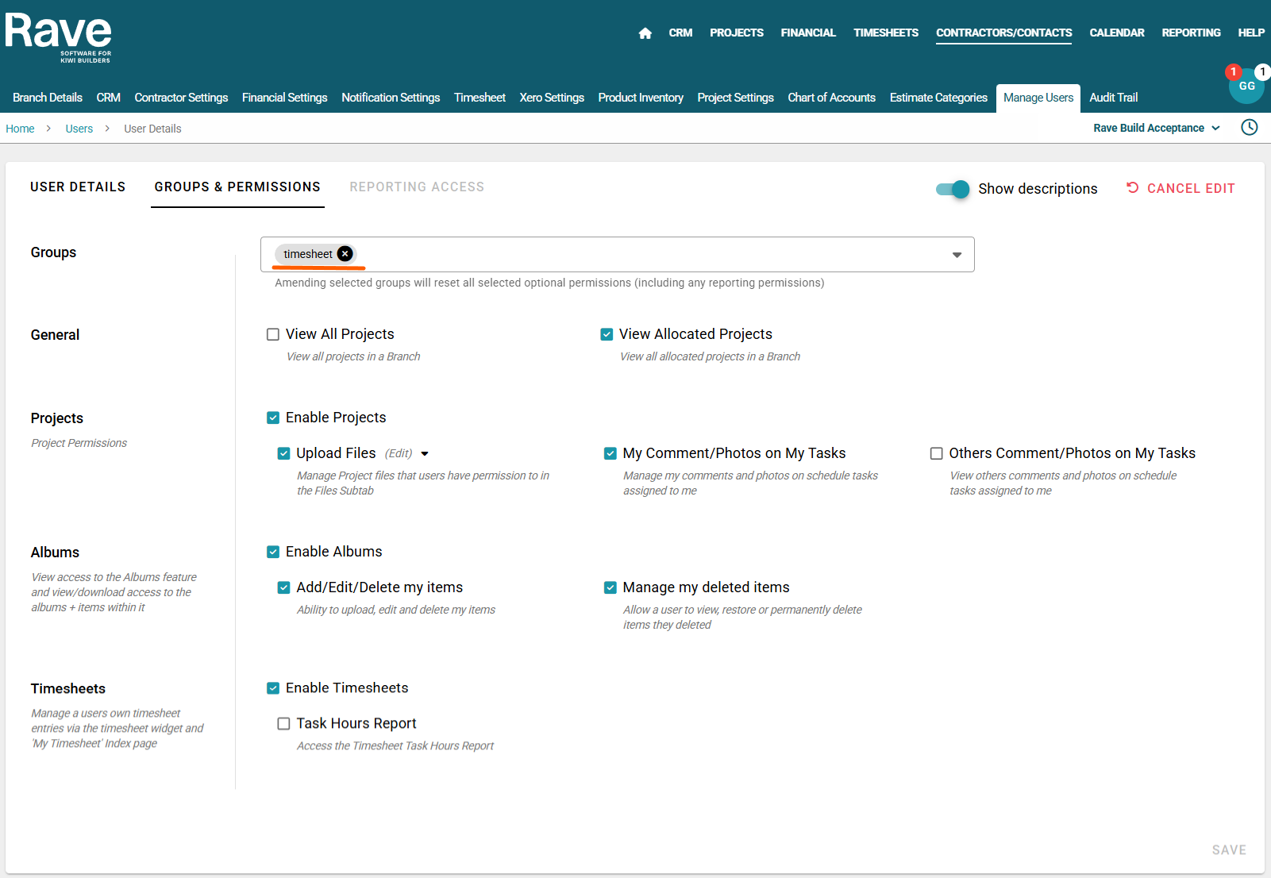Click Cancel Edit button
Image resolution: width=1271 pixels, height=878 pixels.
pos(1180,188)
